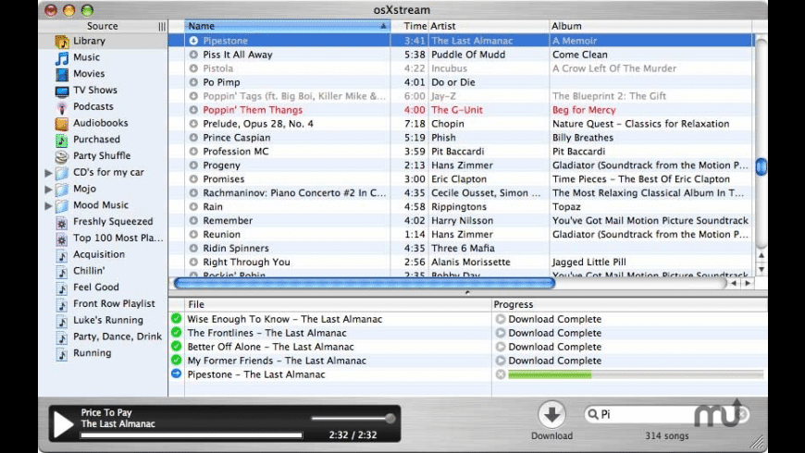
Task: Click the Chillin' playlist note icon
Action: [x=62, y=272]
